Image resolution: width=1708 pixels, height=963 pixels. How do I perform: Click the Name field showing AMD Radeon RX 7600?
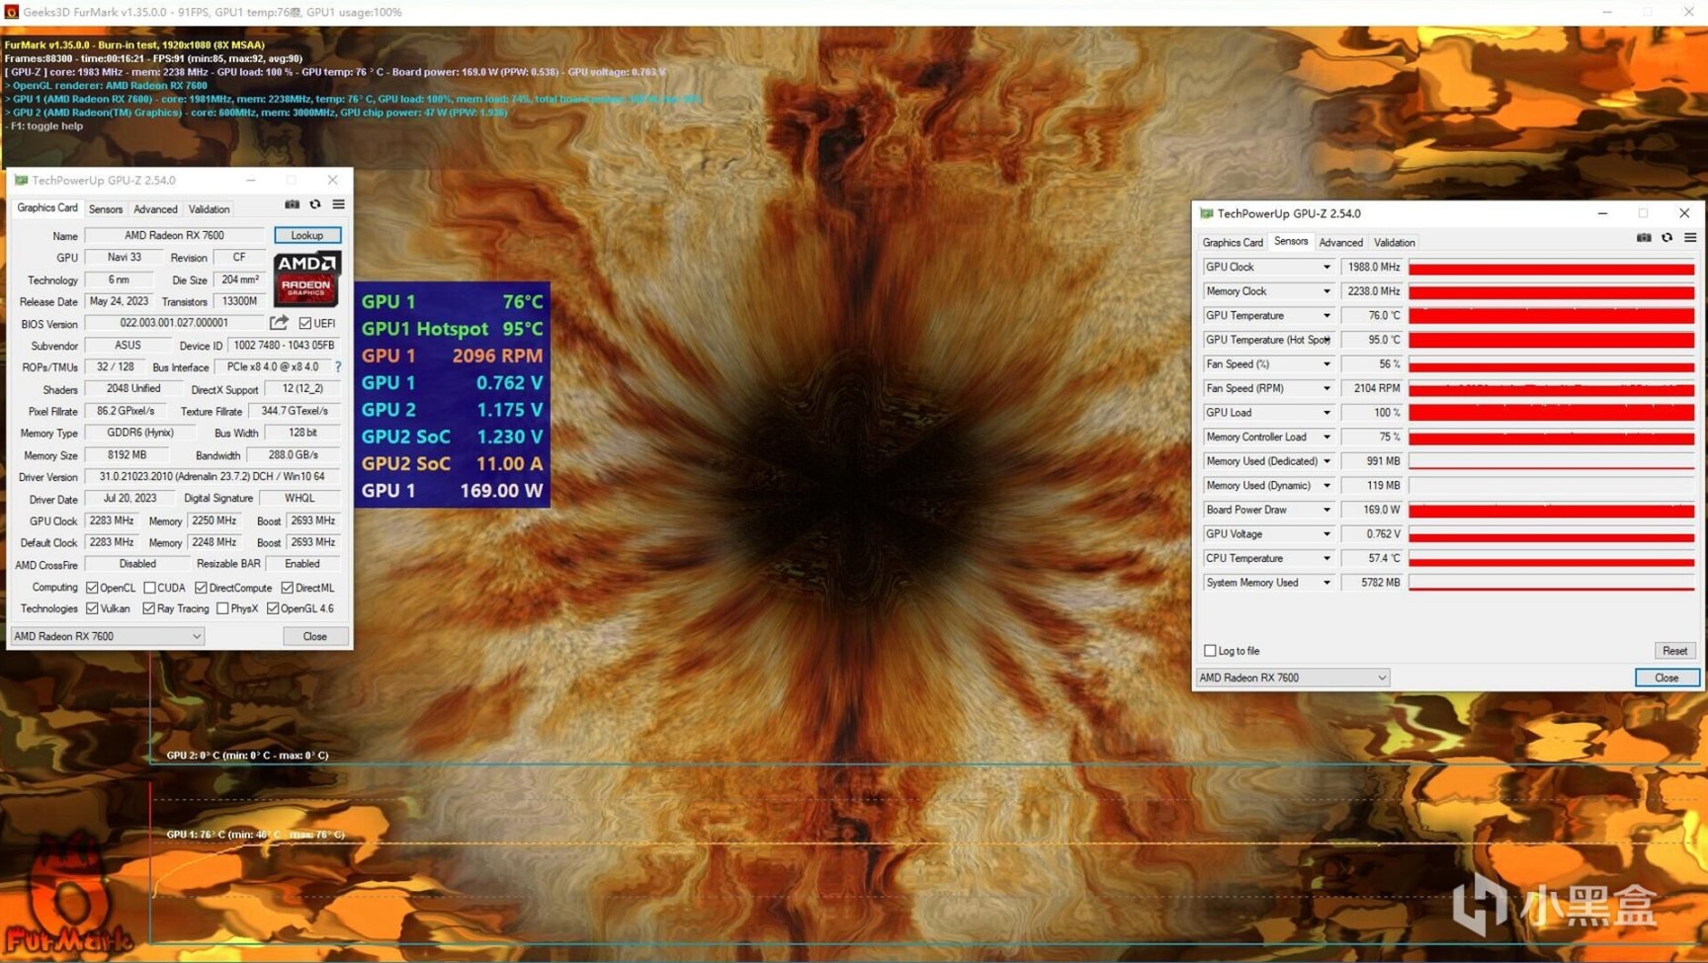point(174,235)
